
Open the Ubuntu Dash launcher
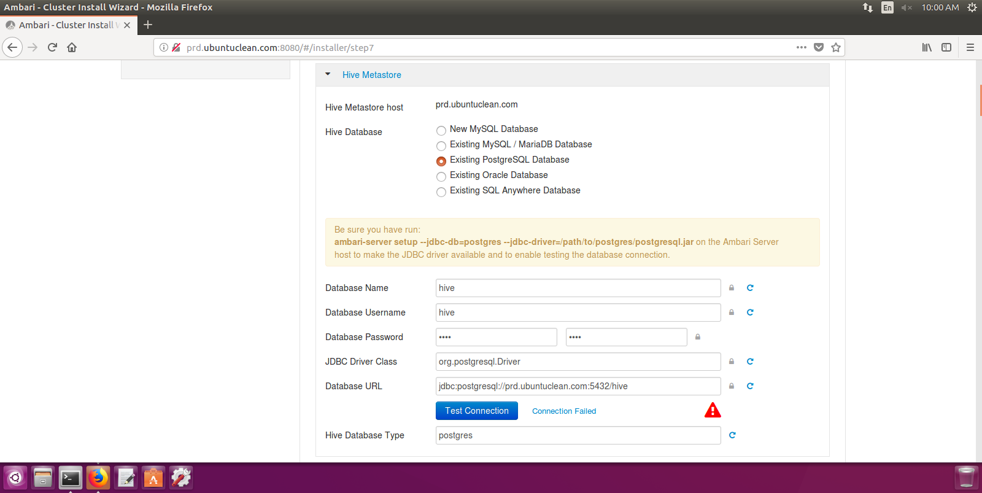[15, 478]
